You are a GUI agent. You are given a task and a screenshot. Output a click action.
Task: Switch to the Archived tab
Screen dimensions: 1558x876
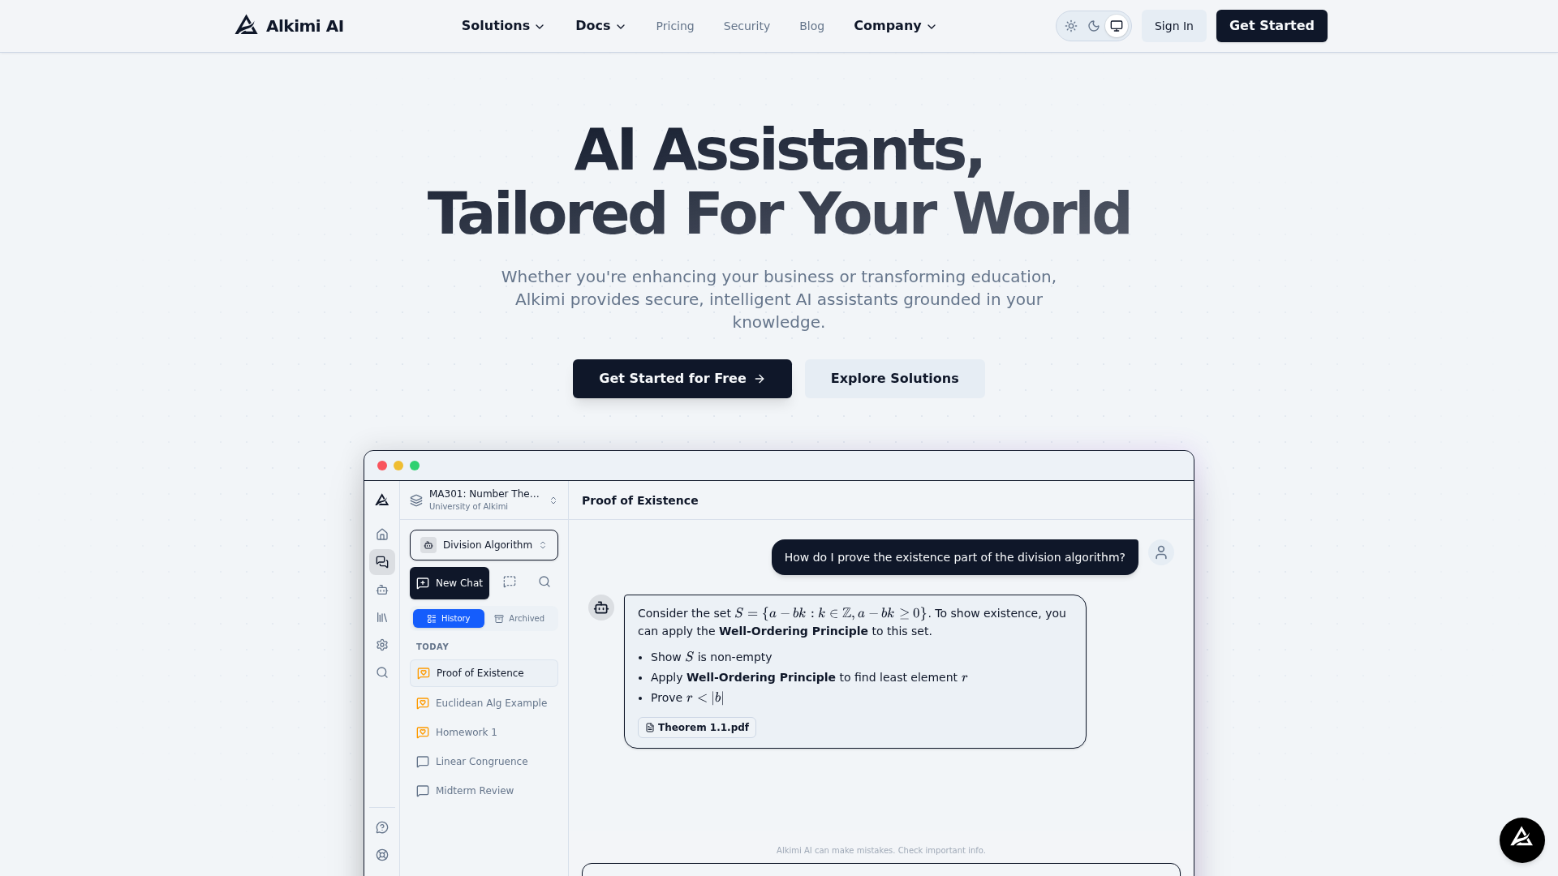point(519,618)
